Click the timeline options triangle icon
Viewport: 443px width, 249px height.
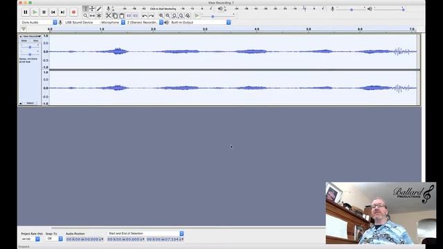[24, 29]
